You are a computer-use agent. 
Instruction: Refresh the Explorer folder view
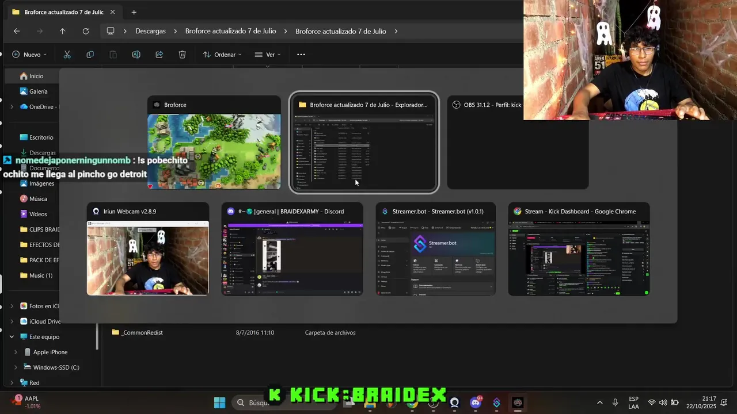click(86, 31)
